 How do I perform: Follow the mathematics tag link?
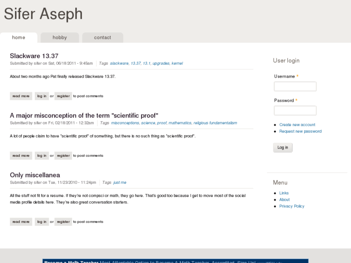point(180,123)
